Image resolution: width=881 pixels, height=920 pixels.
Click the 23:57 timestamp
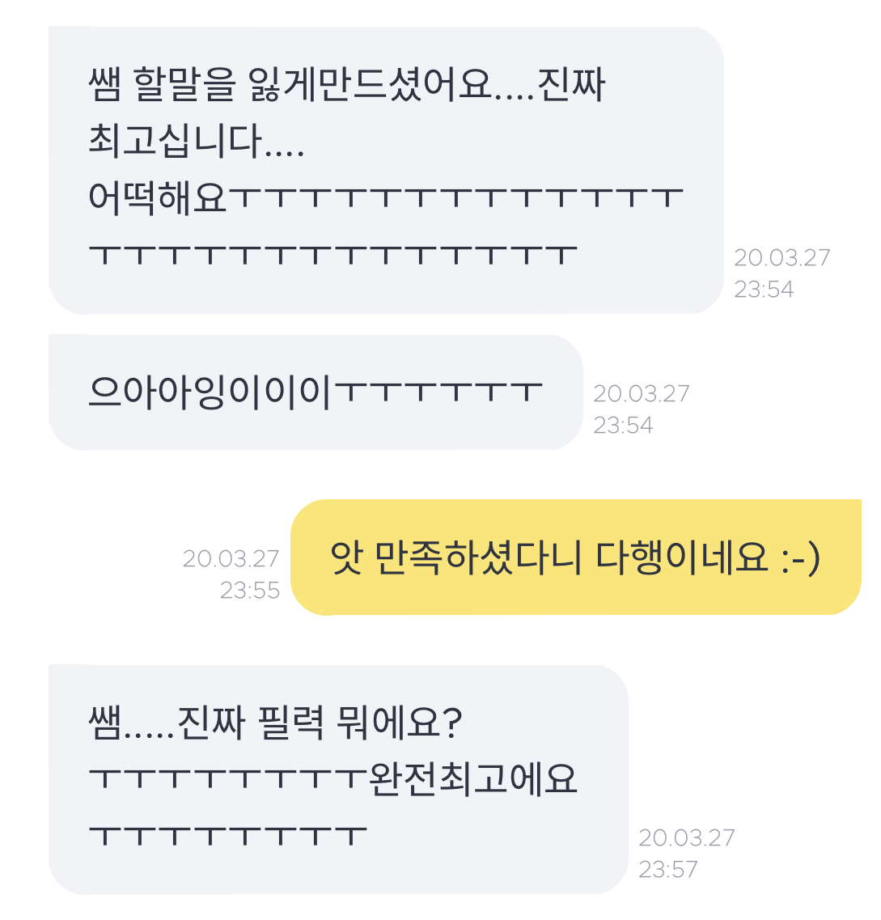click(668, 870)
